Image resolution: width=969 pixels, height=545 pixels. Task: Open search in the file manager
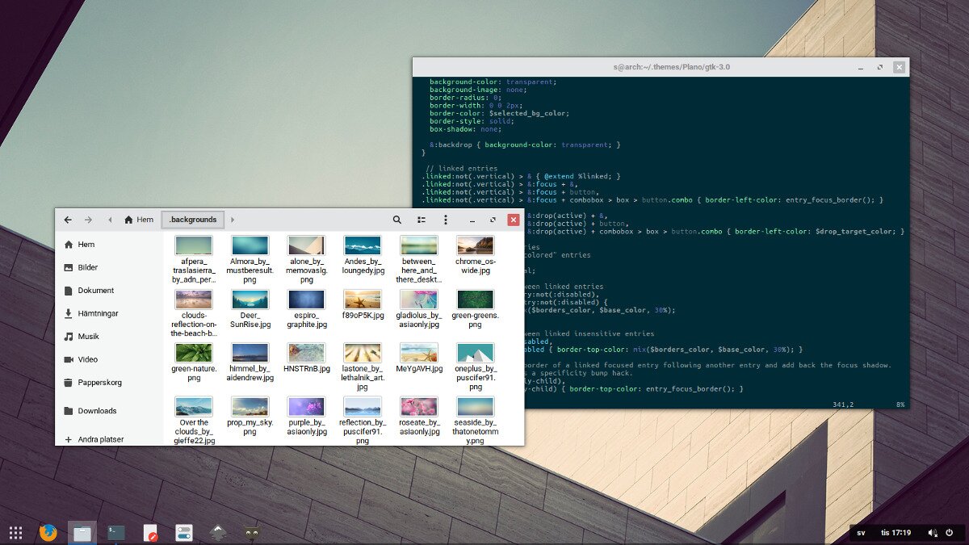click(x=396, y=220)
